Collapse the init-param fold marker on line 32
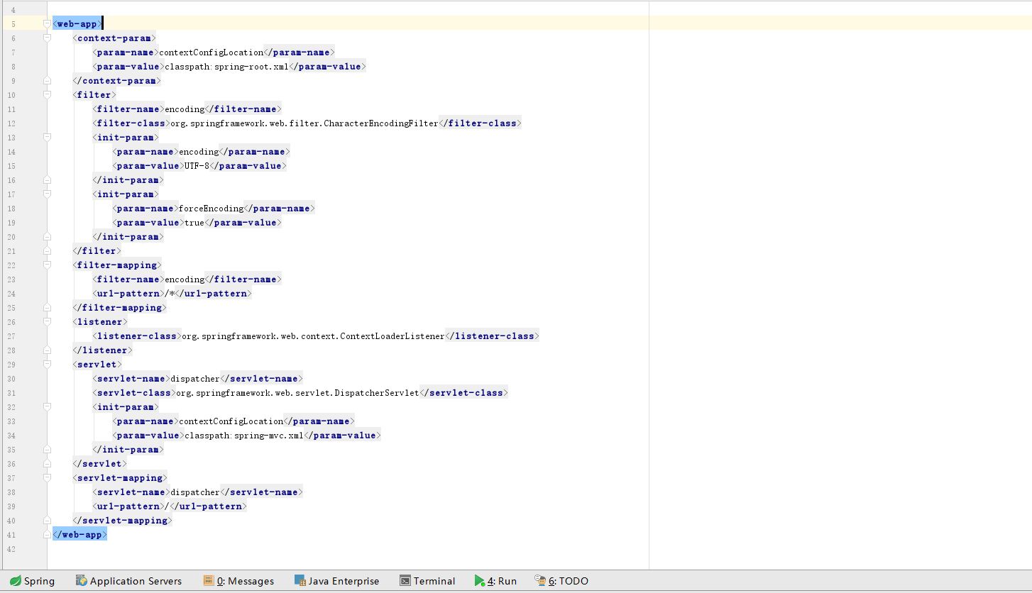This screenshot has width=1032, height=593. pos(47,407)
